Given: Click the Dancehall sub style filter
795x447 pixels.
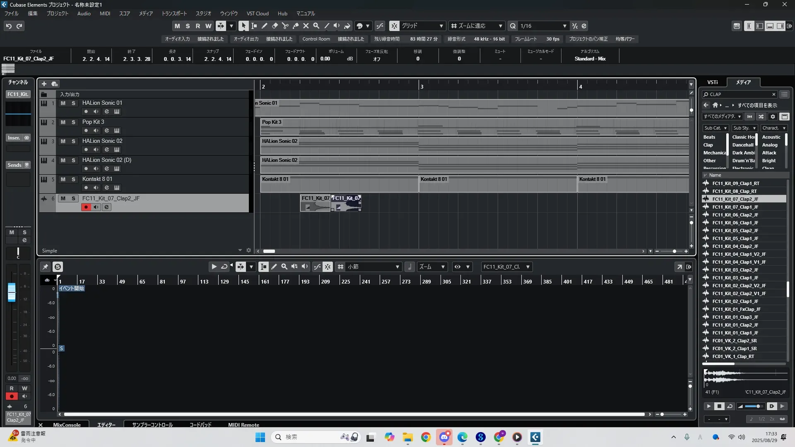Looking at the screenshot, I should click(x=742, y=145).
